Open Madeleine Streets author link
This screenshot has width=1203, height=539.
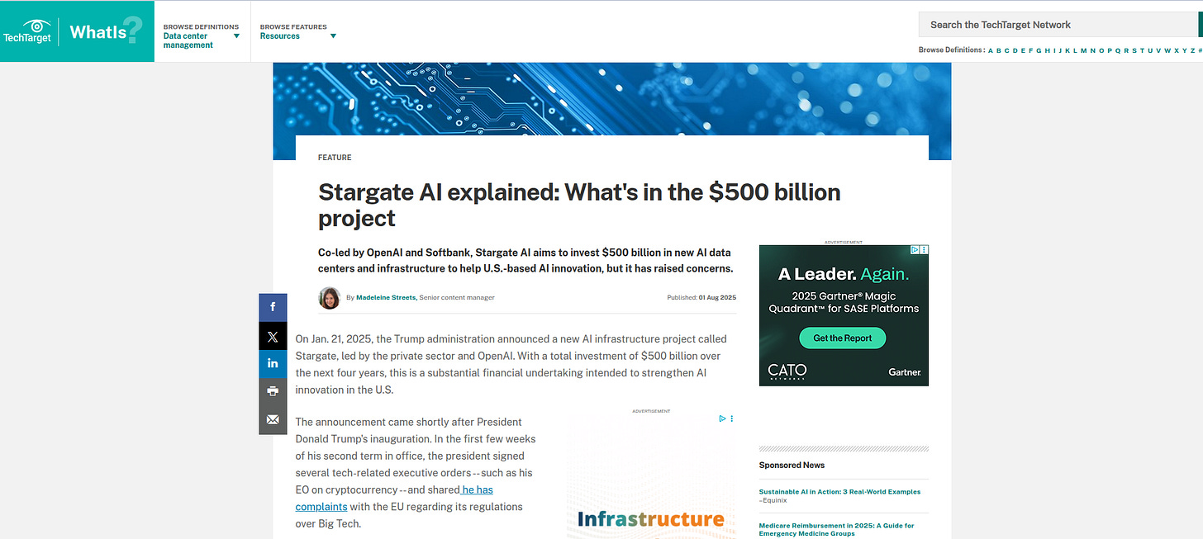click(x=386, y=297)
